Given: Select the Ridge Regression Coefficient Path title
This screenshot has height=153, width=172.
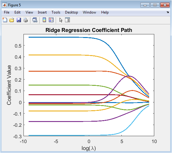Looking at the screenshot, I should pos(89,30).
